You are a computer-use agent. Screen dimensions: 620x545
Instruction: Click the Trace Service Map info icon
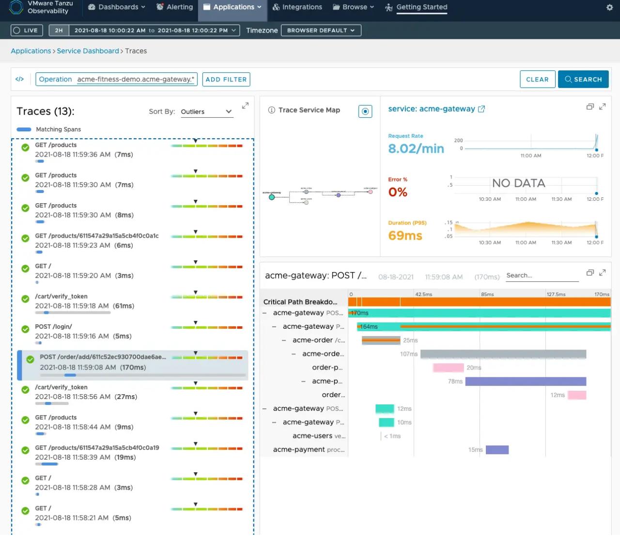(x=272, y=110)
